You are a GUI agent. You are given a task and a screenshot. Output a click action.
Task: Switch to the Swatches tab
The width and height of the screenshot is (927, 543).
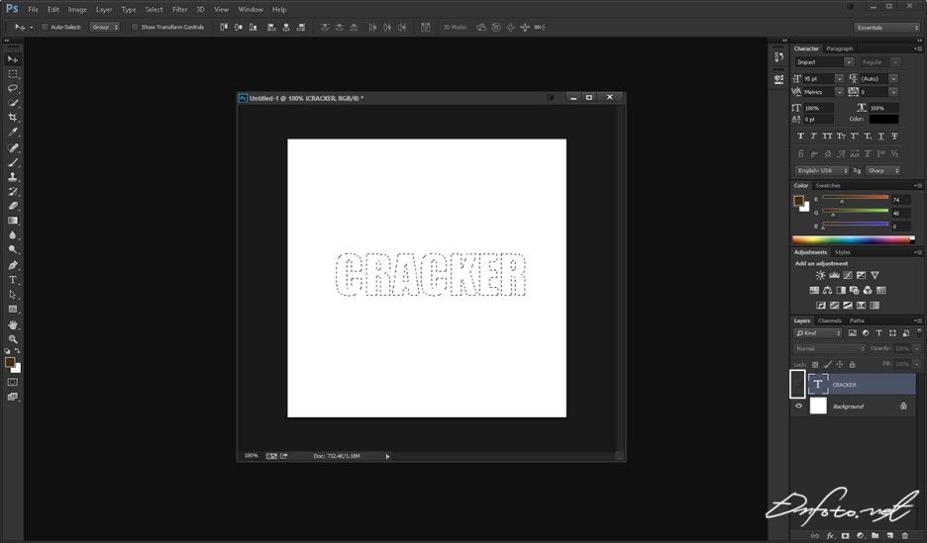click(x=828, y=185)
